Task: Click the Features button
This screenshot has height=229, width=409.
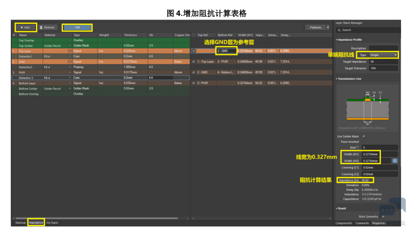Action: click(x=315, y=27)
